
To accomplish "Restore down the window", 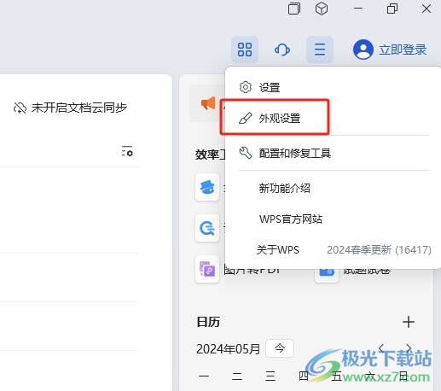I will (392, 9).
